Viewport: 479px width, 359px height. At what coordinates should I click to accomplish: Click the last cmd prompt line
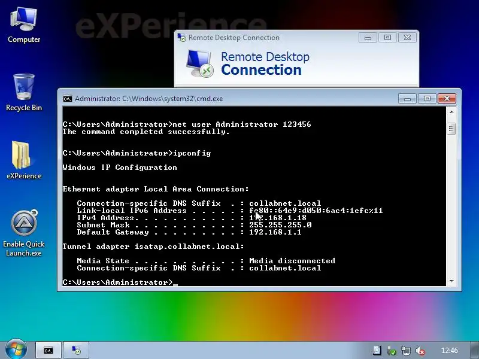(x=120, y=282)
